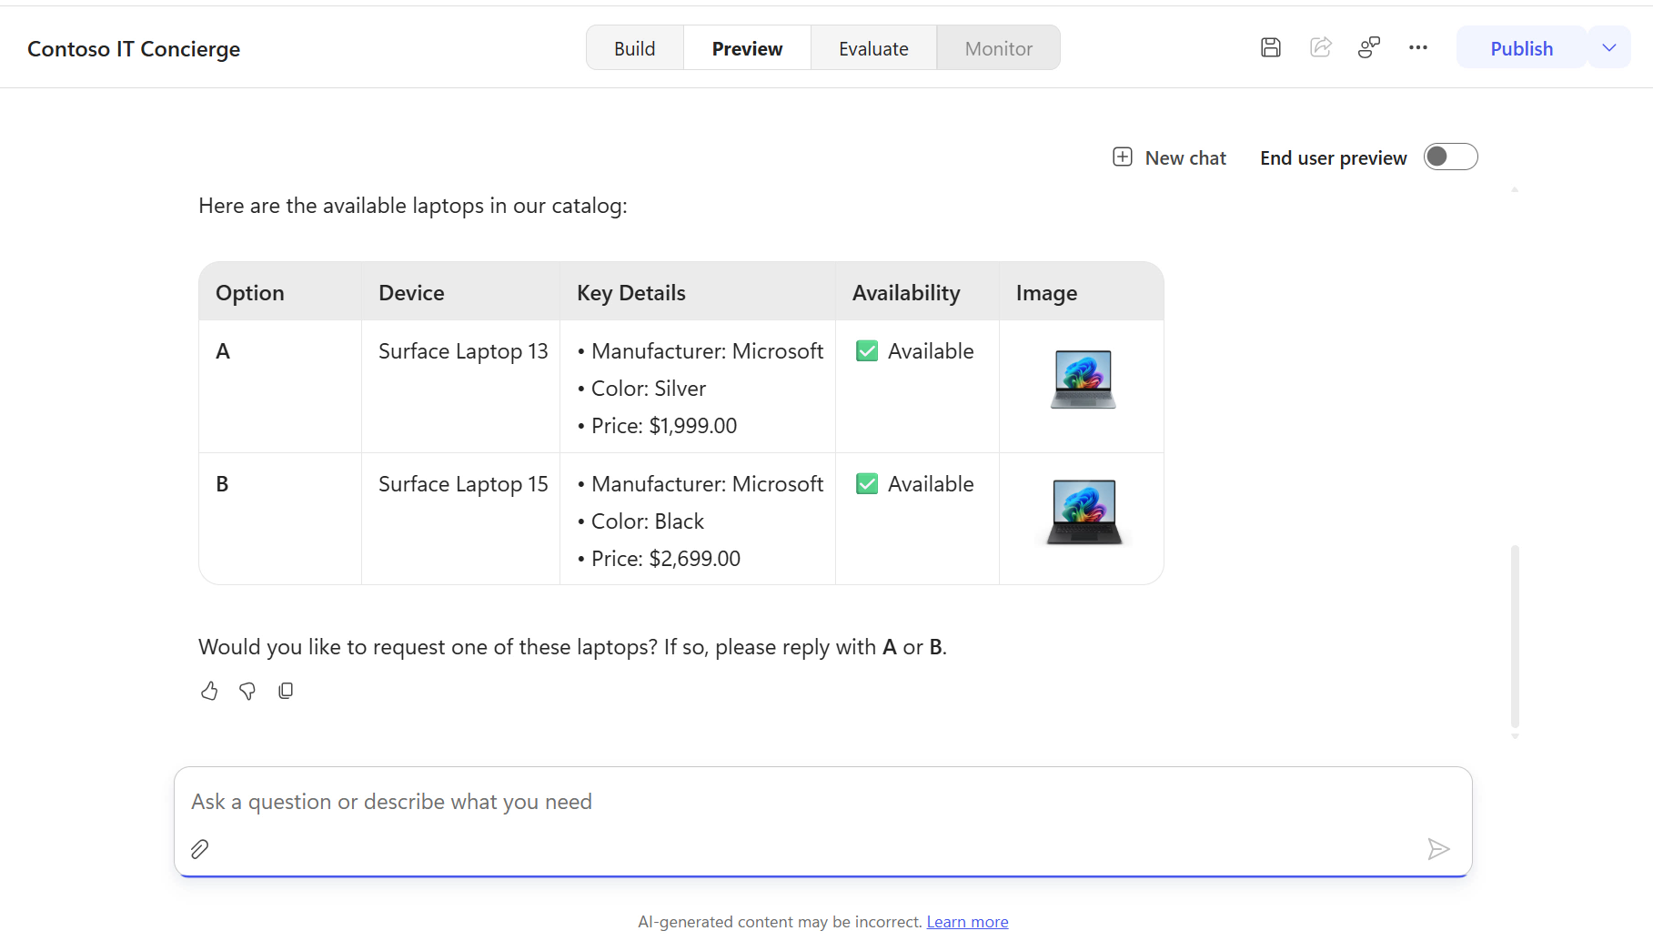Click Available status for Surface Laptop 15
This screenshot has height=941, width=1653.
coord(914,484)
